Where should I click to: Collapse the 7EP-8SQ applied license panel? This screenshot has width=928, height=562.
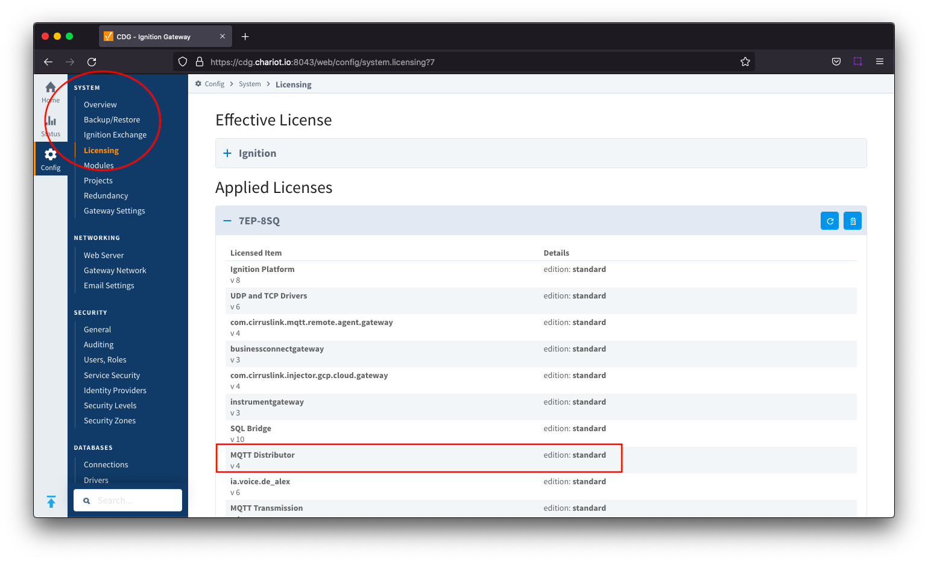pos(227,221)
